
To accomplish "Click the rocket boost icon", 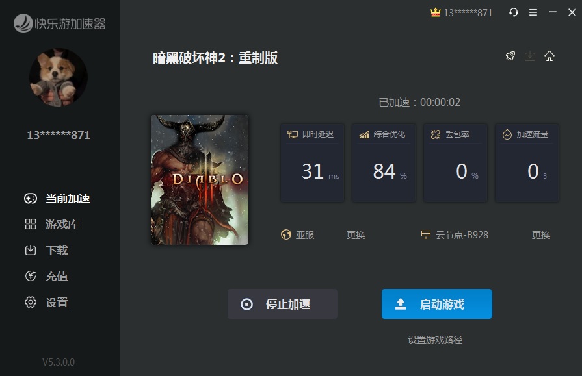I will (x=510, y=56).
